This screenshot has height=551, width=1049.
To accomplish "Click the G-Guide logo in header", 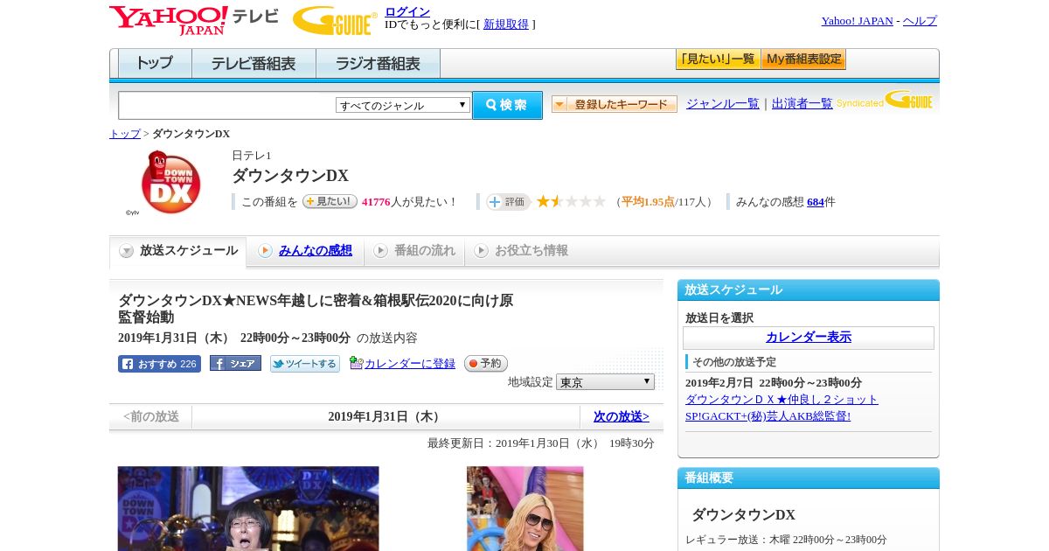I will click(x=335, y=20).
